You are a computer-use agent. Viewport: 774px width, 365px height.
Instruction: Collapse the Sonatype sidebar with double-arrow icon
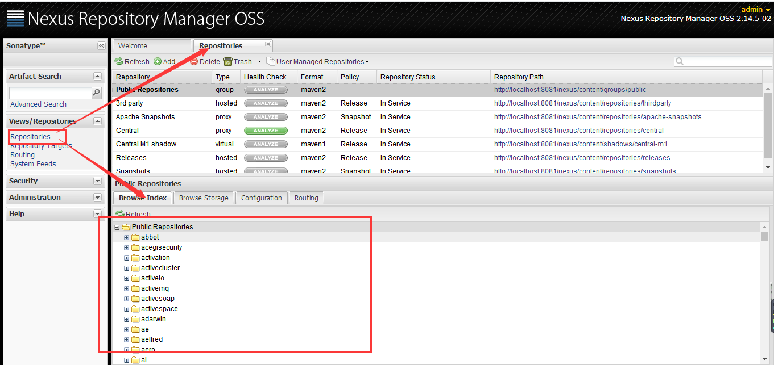pyautogui.click(x=101, y=46)
